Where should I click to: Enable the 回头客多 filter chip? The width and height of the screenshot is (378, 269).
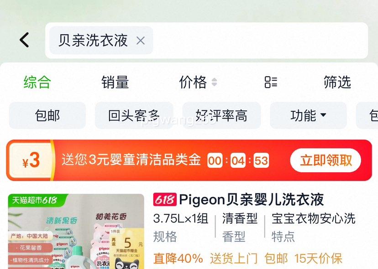coord(134,115)
